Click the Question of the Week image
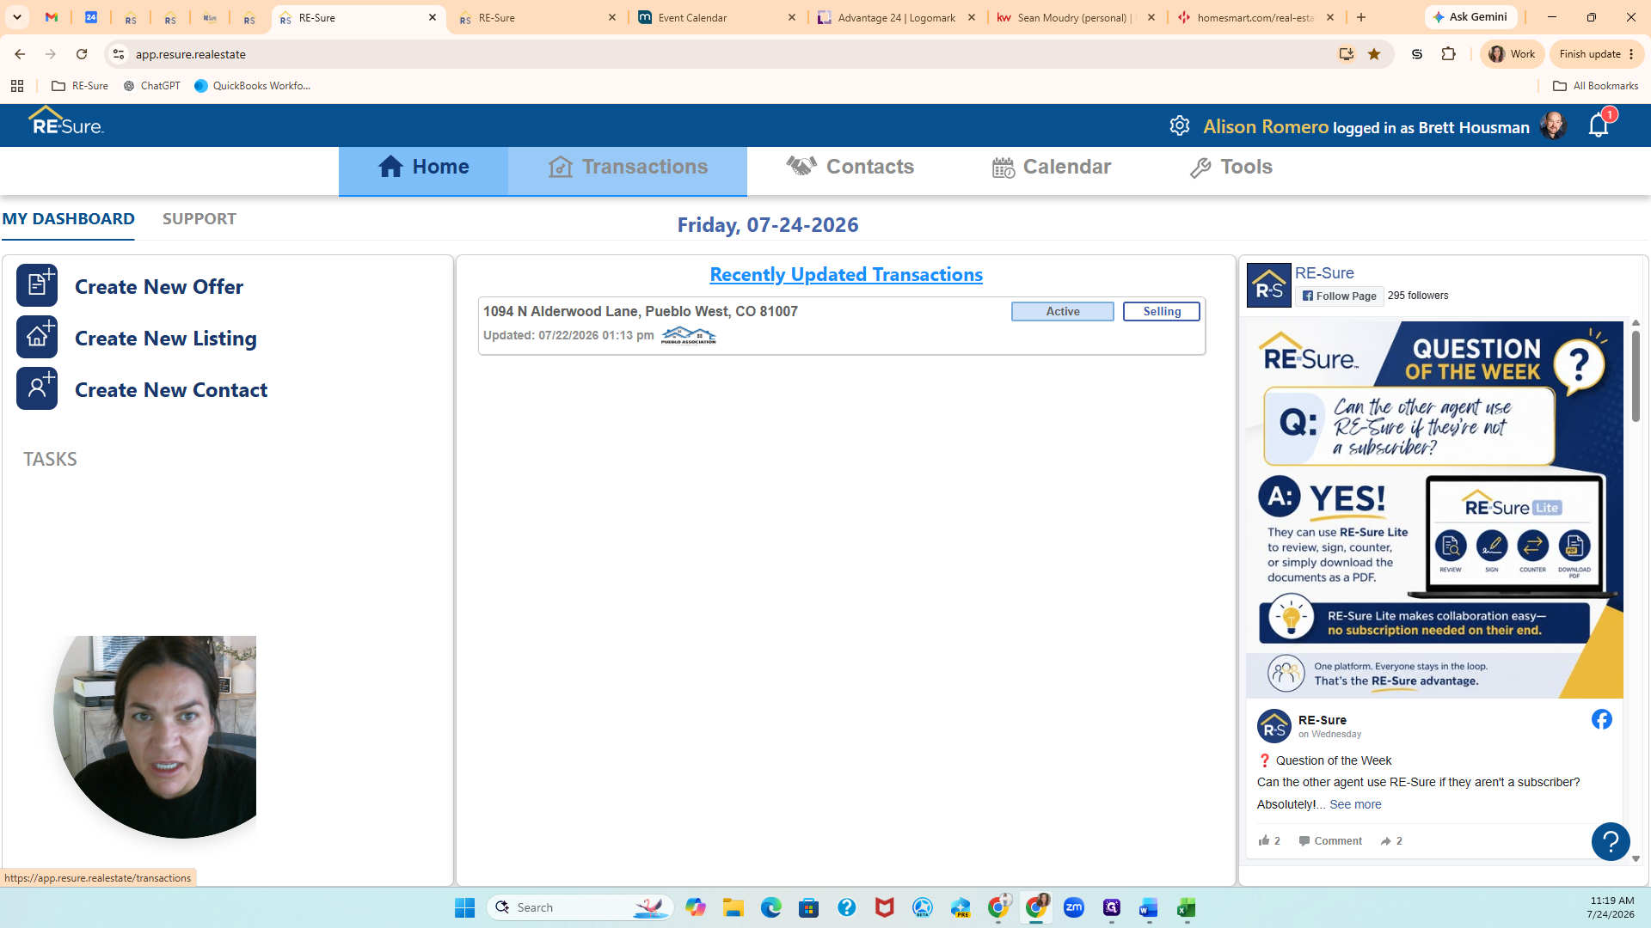Screen dimensions: 1651x928 (1434, 510)
